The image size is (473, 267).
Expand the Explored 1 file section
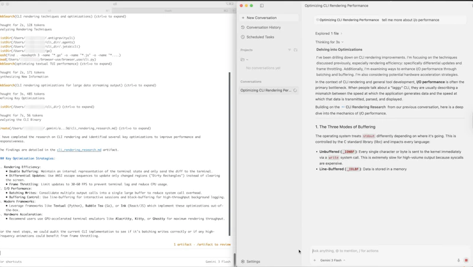tap(329, 34)
